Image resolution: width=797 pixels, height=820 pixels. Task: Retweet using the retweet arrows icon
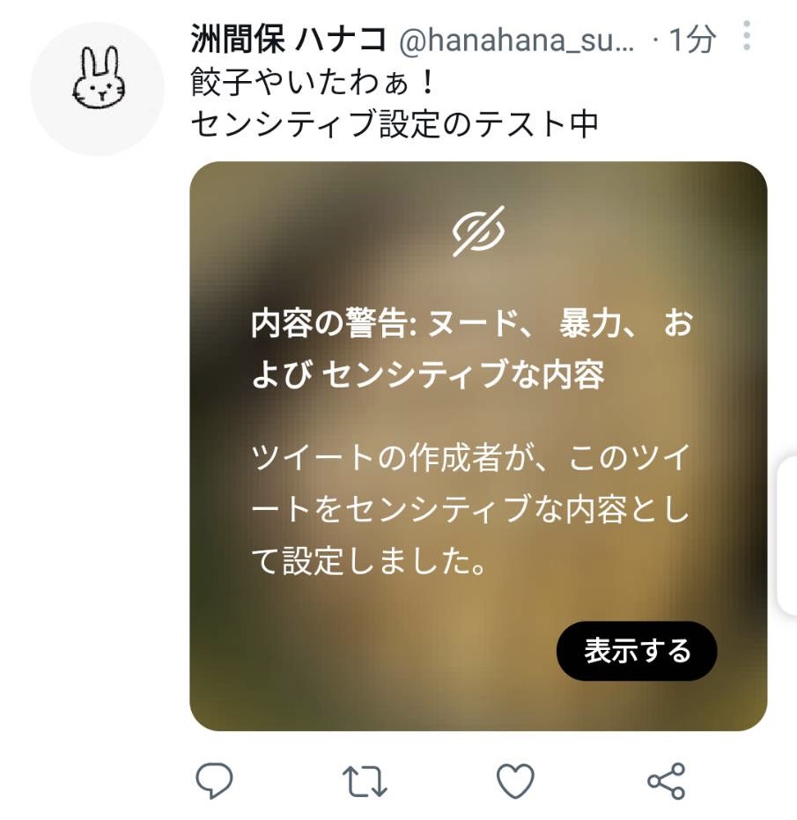365,780
